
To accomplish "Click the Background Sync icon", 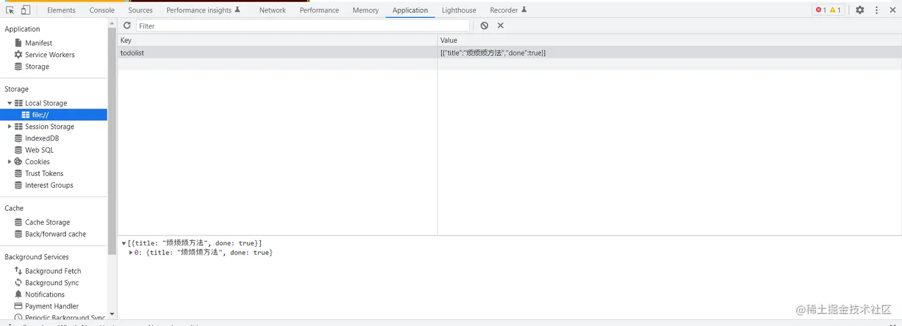I will (18, 282).
